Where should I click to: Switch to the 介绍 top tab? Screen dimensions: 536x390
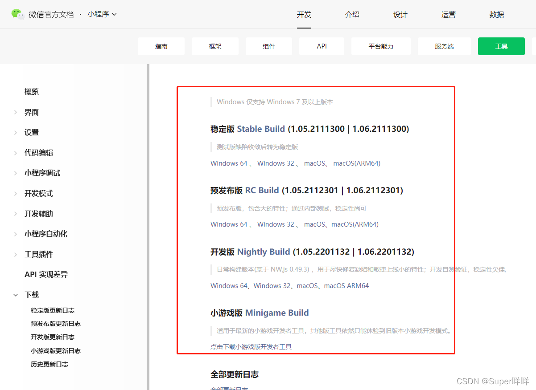[x=352, y=14]
